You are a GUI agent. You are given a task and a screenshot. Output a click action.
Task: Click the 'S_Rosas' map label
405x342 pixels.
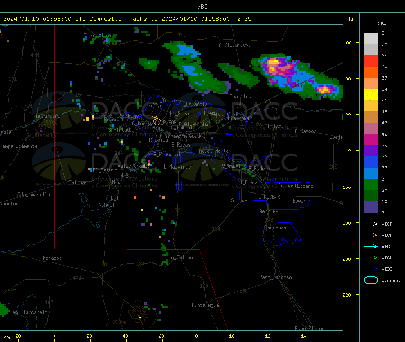pos(181,145)
